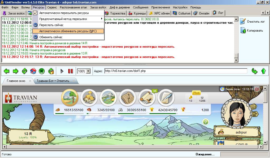Open Travian resource fields overview icon
270x158 pixels.
70,97
